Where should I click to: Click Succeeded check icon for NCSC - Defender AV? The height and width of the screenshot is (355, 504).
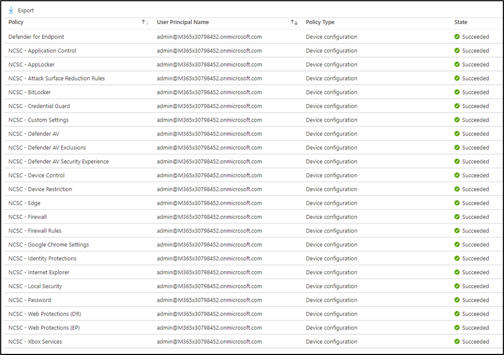click(457, 133)
